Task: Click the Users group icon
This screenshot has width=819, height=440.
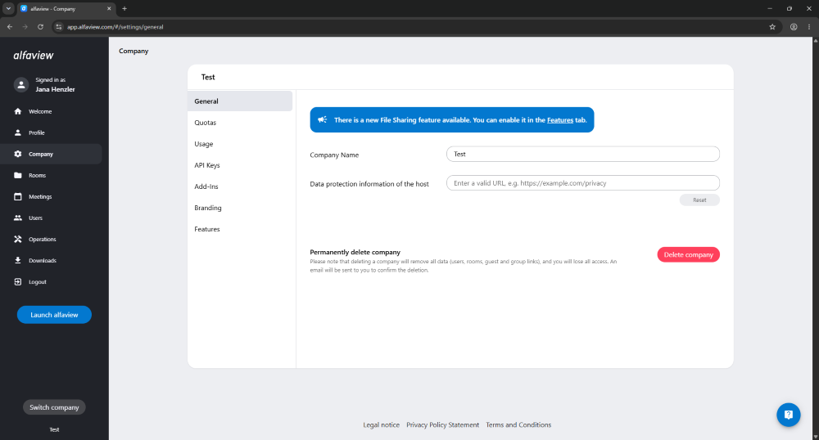Action: point(18,218)
